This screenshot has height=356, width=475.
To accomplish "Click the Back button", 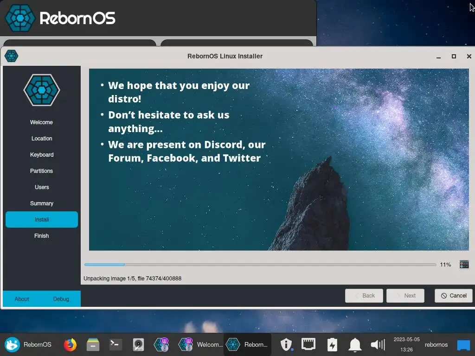I will tap(364, 296).
